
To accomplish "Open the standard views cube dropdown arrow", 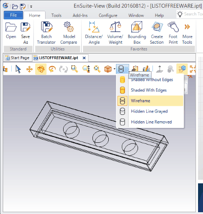I will (114, 69).
